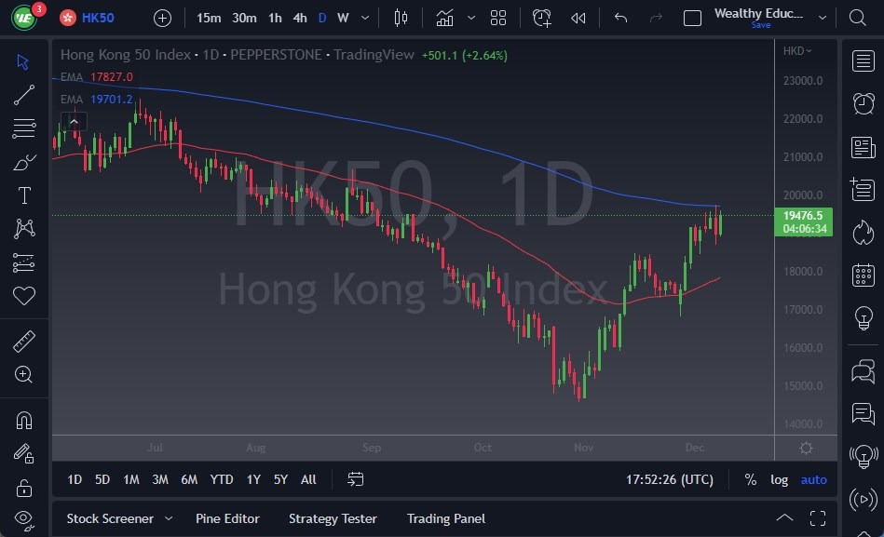Select the trend line drawing tool
This screenshot has width=884, height=537.
click(23, 95)
